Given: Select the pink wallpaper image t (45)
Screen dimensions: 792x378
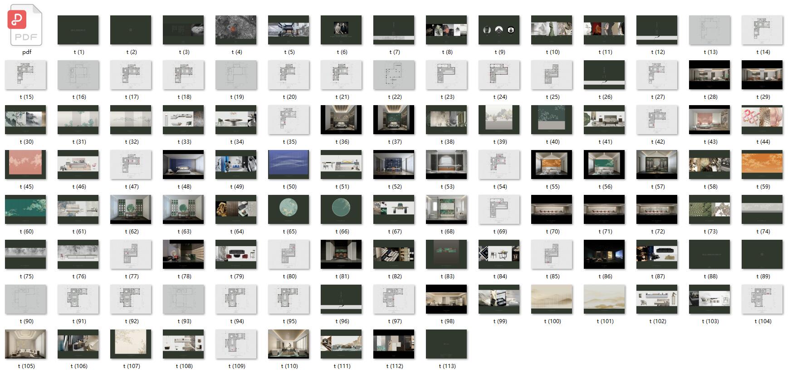Looking at the screenshot, I should (x=25, y=165).
